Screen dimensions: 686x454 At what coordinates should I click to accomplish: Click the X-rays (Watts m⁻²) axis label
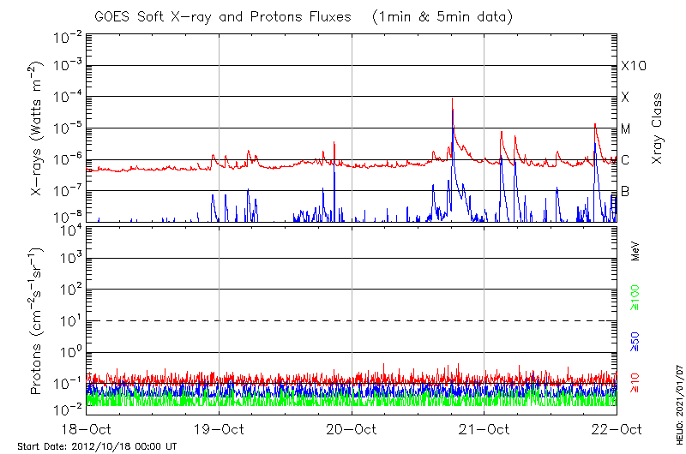point(37,128)
